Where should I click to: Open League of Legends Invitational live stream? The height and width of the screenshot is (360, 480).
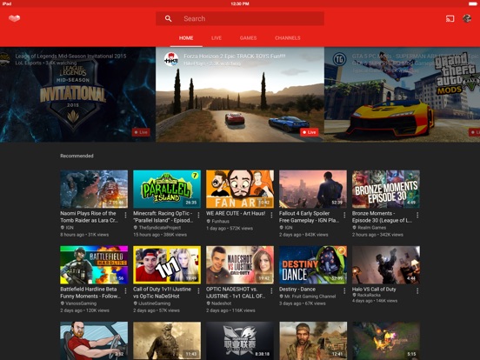tap(77, 95)
